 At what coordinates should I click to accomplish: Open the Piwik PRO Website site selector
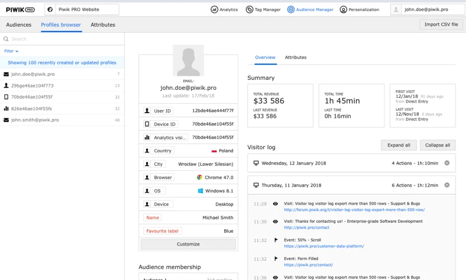coord(82,9)
